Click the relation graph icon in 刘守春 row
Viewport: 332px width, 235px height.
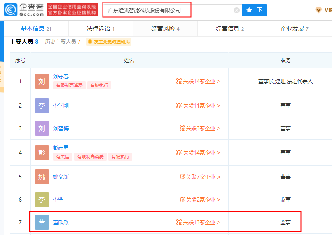click(179, 81)
